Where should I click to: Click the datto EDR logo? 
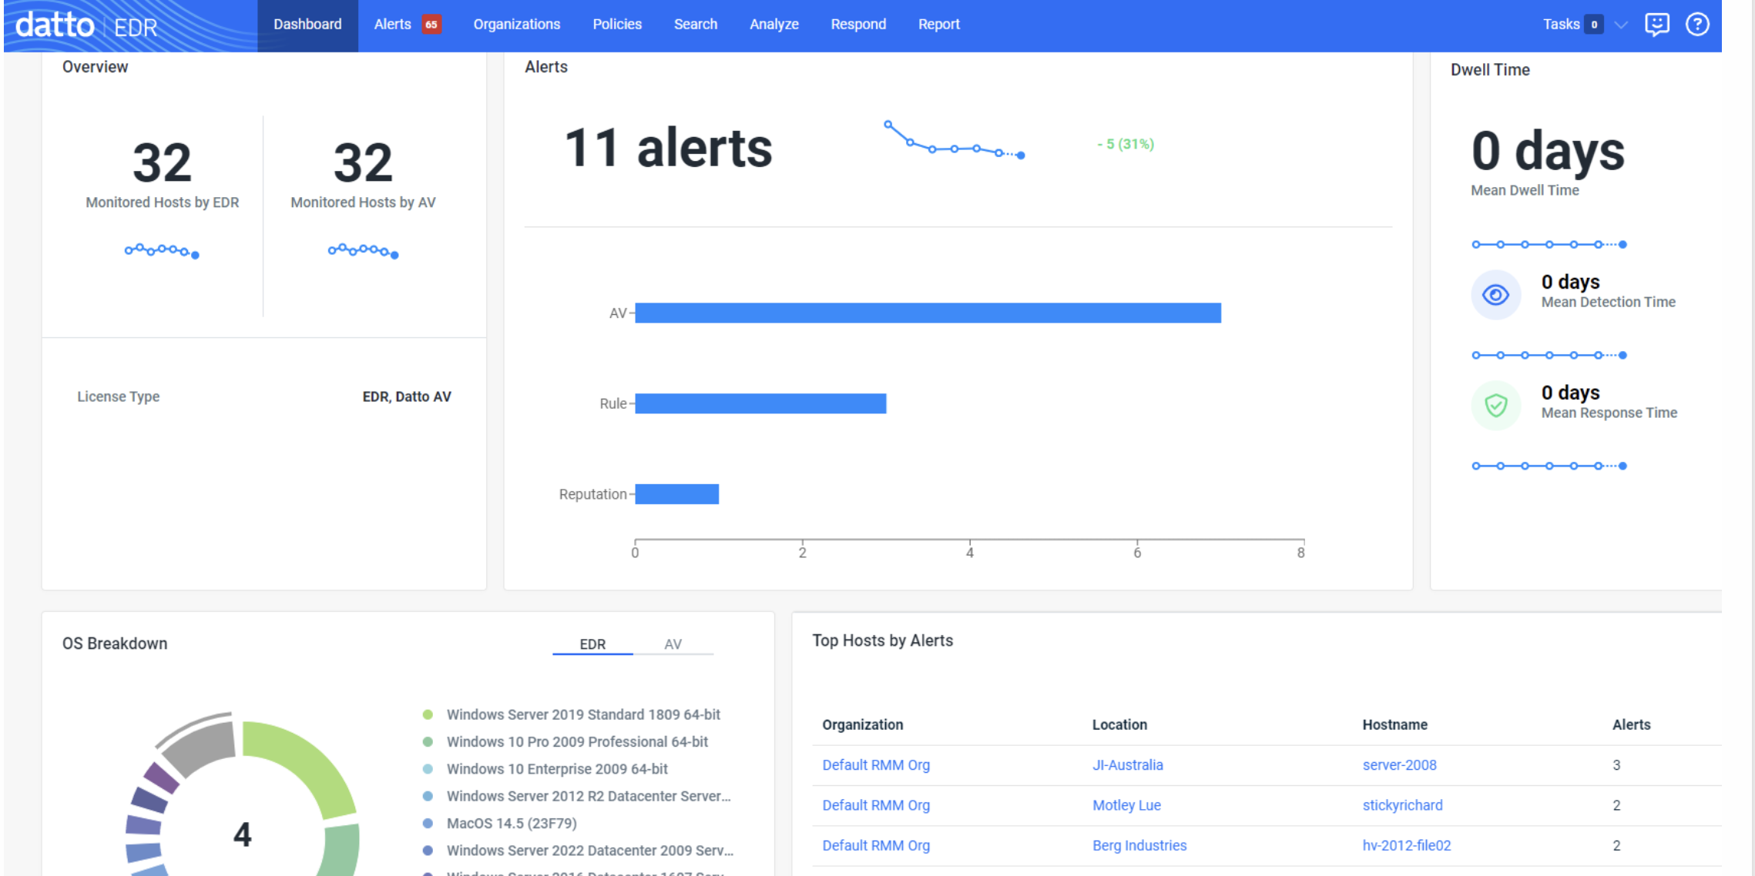pos(86,25)
